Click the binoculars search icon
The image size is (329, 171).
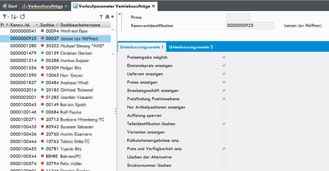(107, 17)
